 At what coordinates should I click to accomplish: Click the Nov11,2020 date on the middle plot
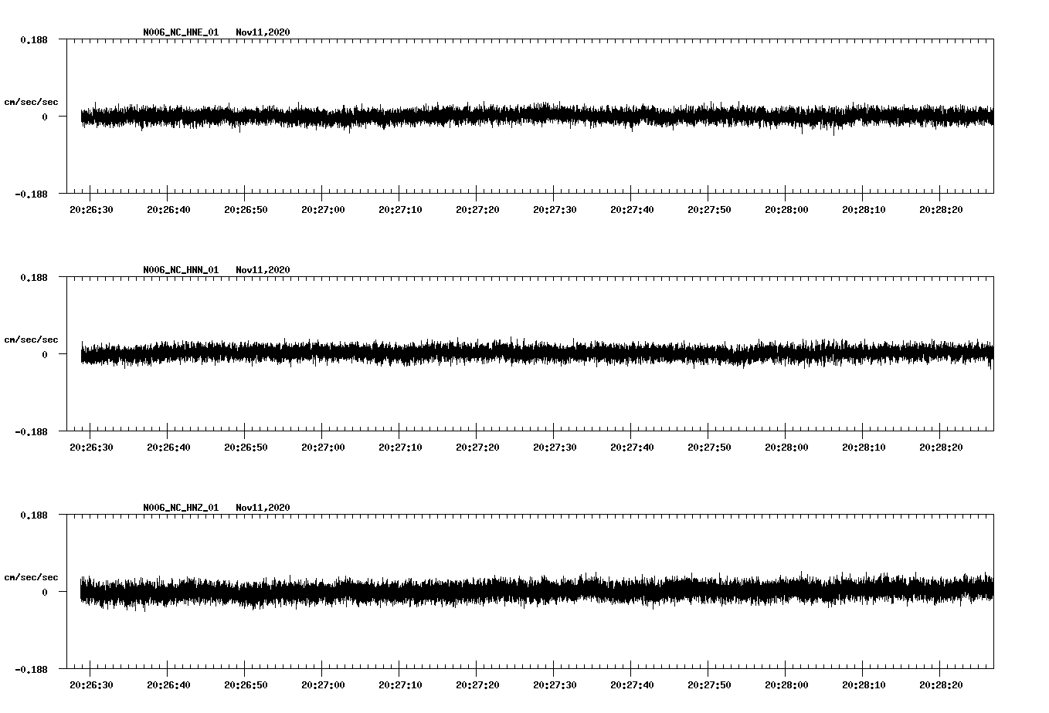(x=263, y=269)
